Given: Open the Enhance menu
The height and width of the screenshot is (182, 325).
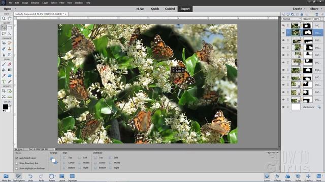Looking at the screenshot, I should point(35,3).
